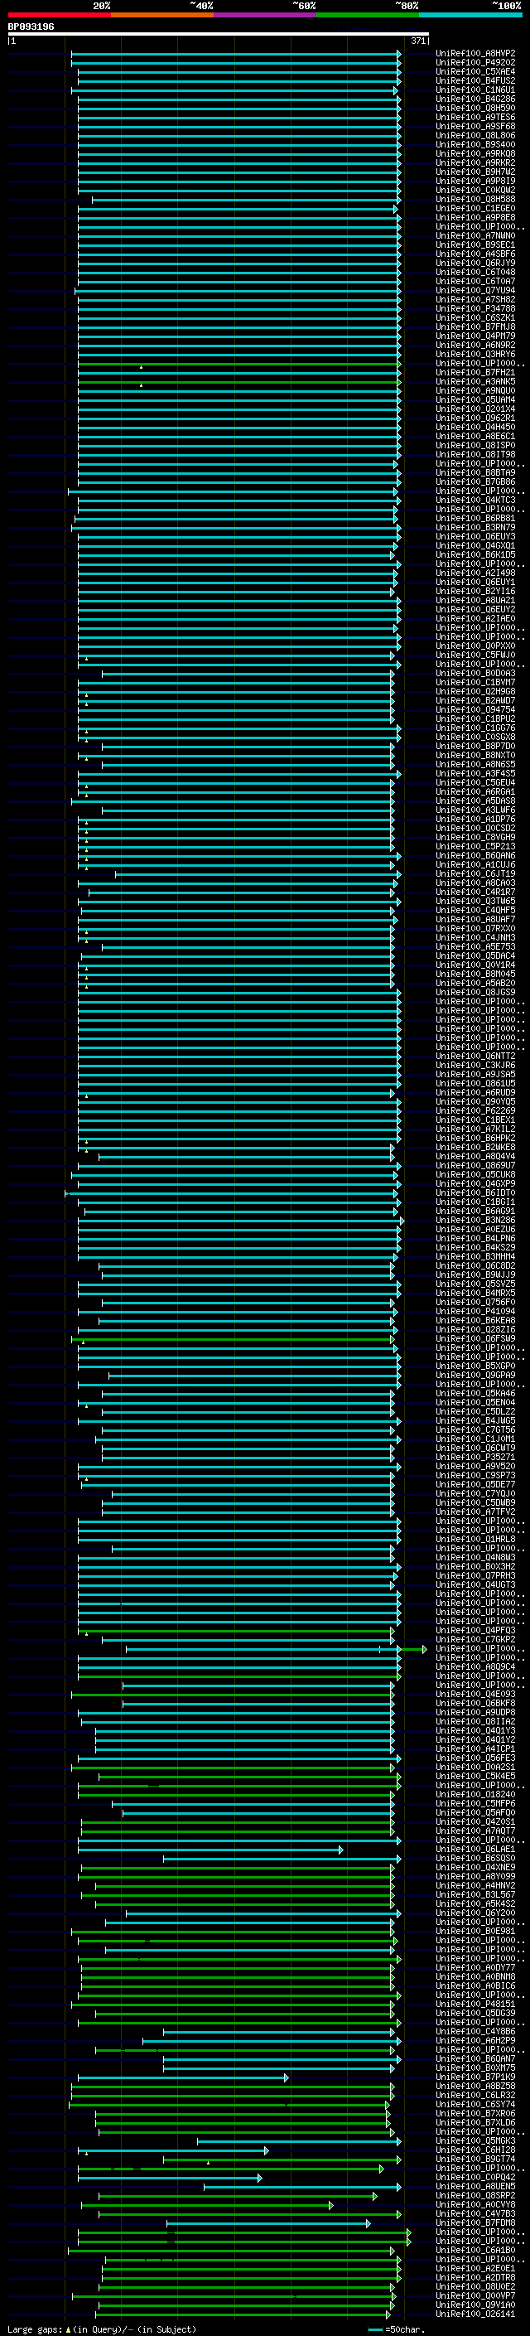Select hit label UniRef100_P35271
530x2336 pixels.
point(475,1458)
